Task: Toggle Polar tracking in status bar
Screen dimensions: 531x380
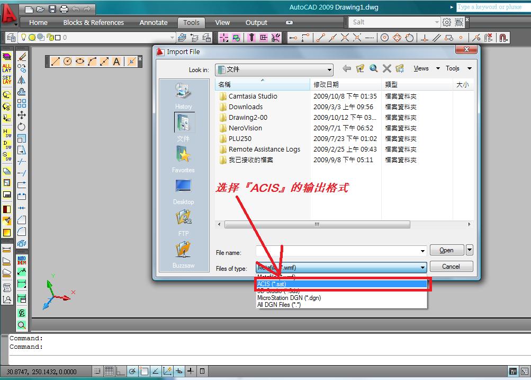Action: pyautogui.click(x=132, y=371)
